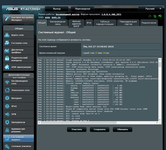The width and height of the screenshot is (166, 150).
Task: Click the Гостевая сеть guest network icon
Action: click(x=7, y=43)
